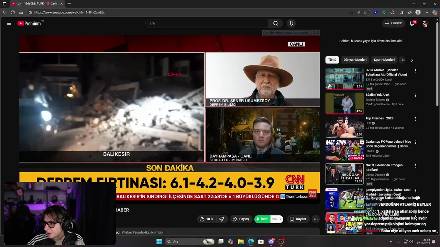
Task: Open options for Gaziantep FK-Fenerbahçe video
Action: [x=416, y=142]
